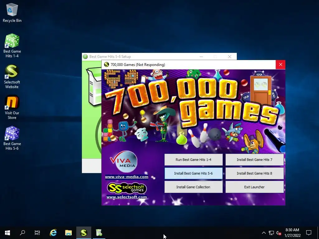Viewport: 319px width, 239px height.
Task: Follow the www.selectsoft.com link
Action: [126, 197]
